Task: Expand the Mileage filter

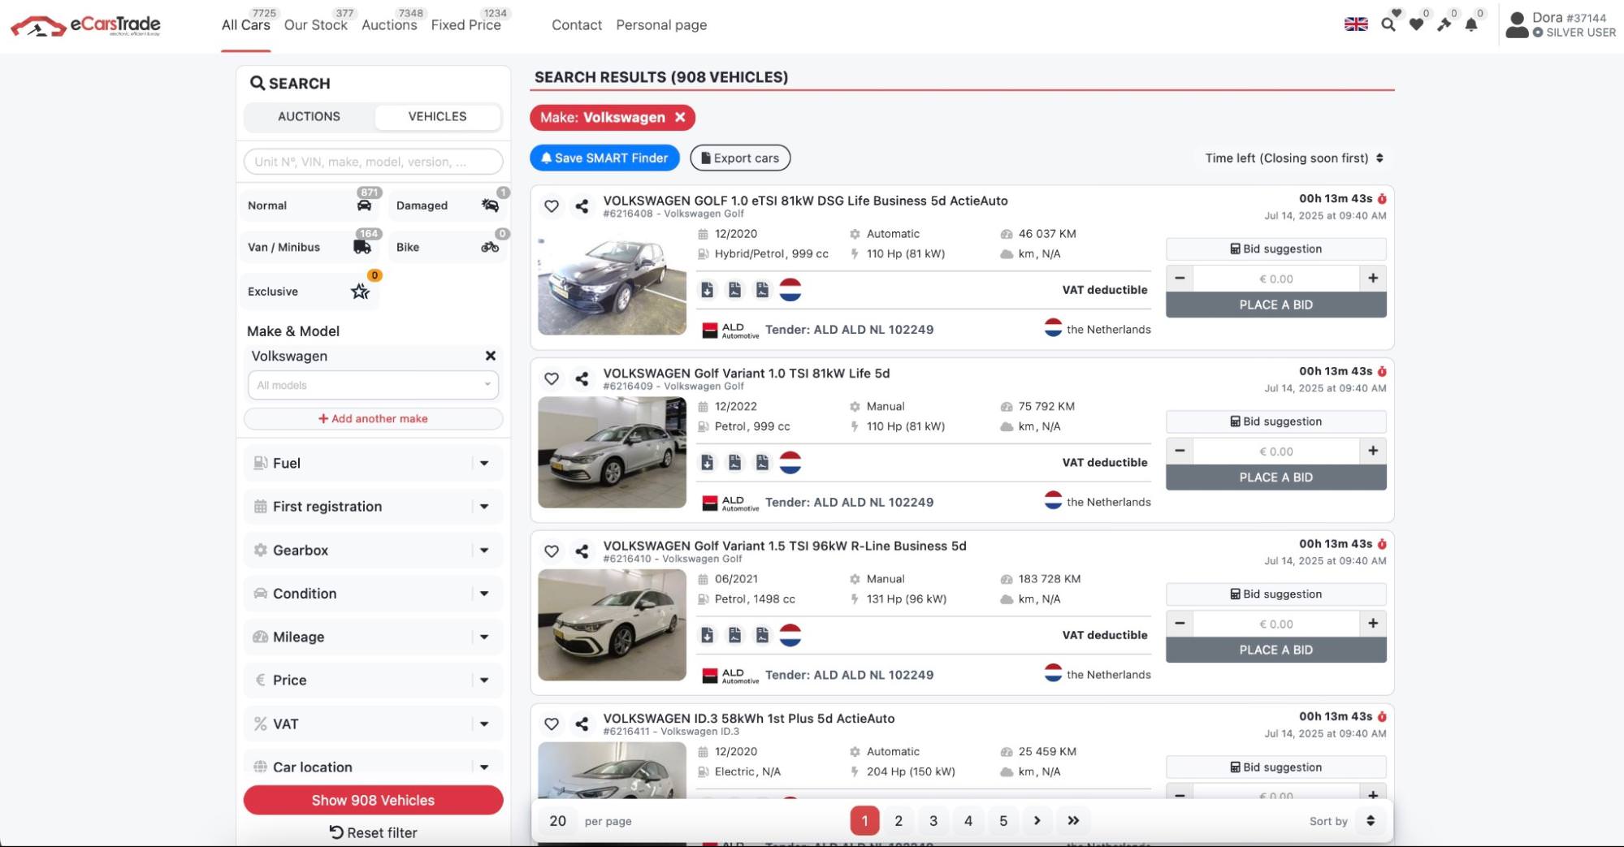Action: tap(373, 637)
